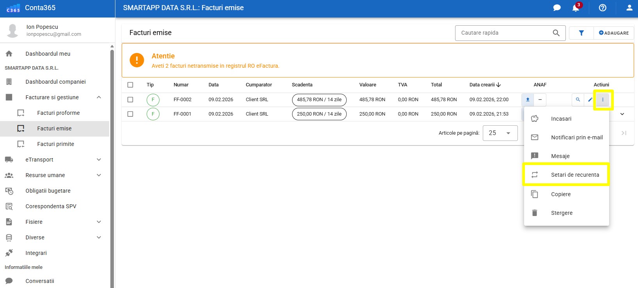Go to Facturi primite in sidebar

click(55, 144)
